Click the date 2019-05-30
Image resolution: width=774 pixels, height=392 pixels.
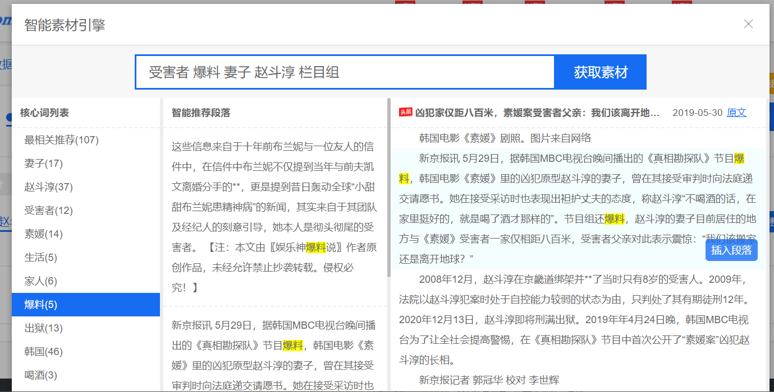[x=697, y=113]
